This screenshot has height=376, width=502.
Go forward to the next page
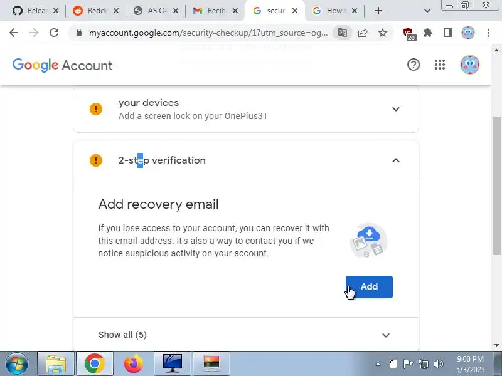[x=34, y=33]
